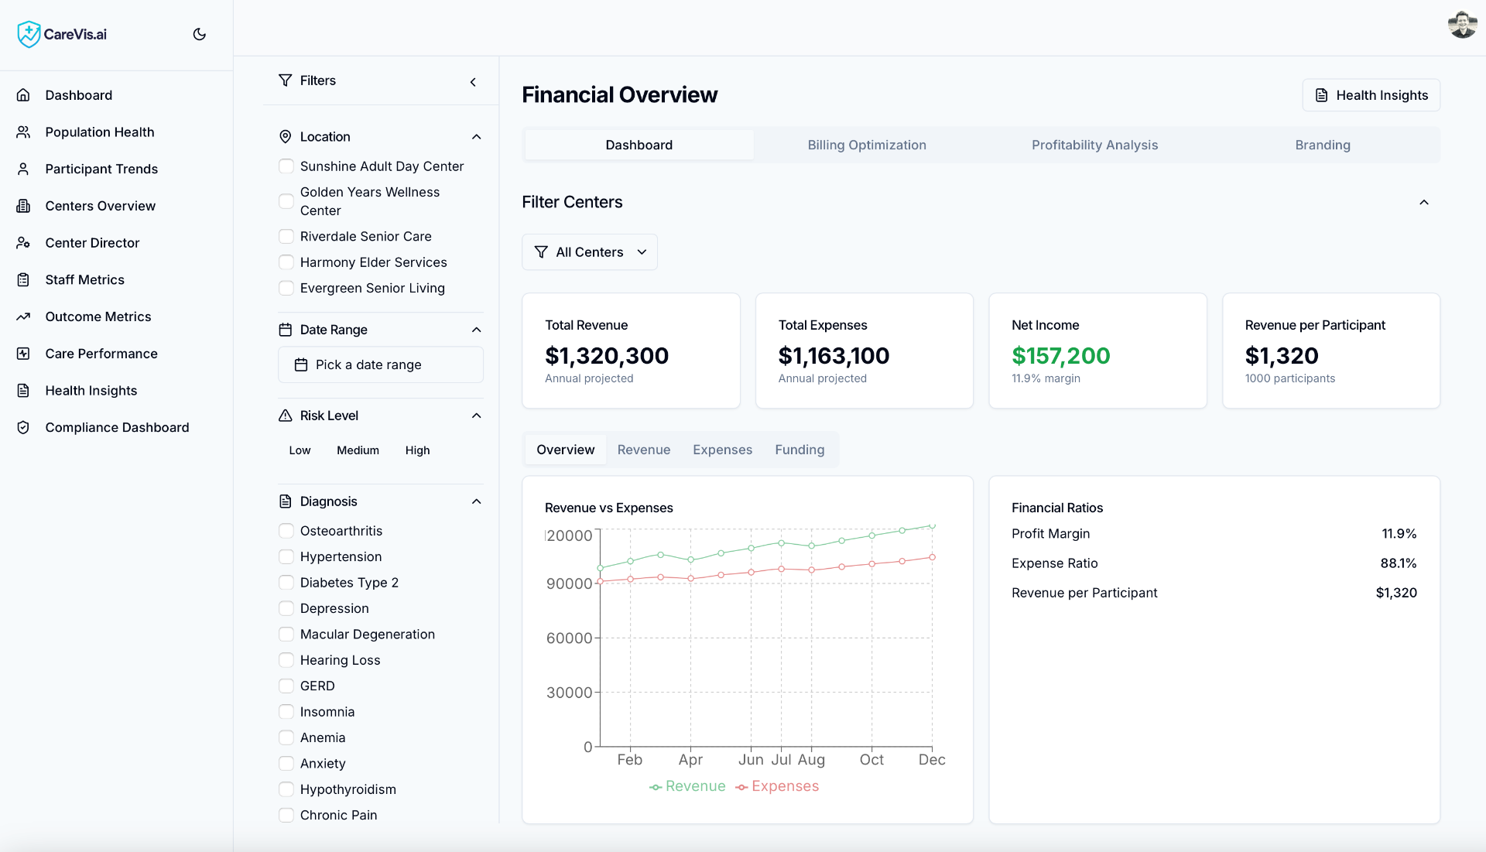Screen dimensions: 1486x852
Task: Collapse the Risk Level section chevron
Action: click(x=477, y=416)
